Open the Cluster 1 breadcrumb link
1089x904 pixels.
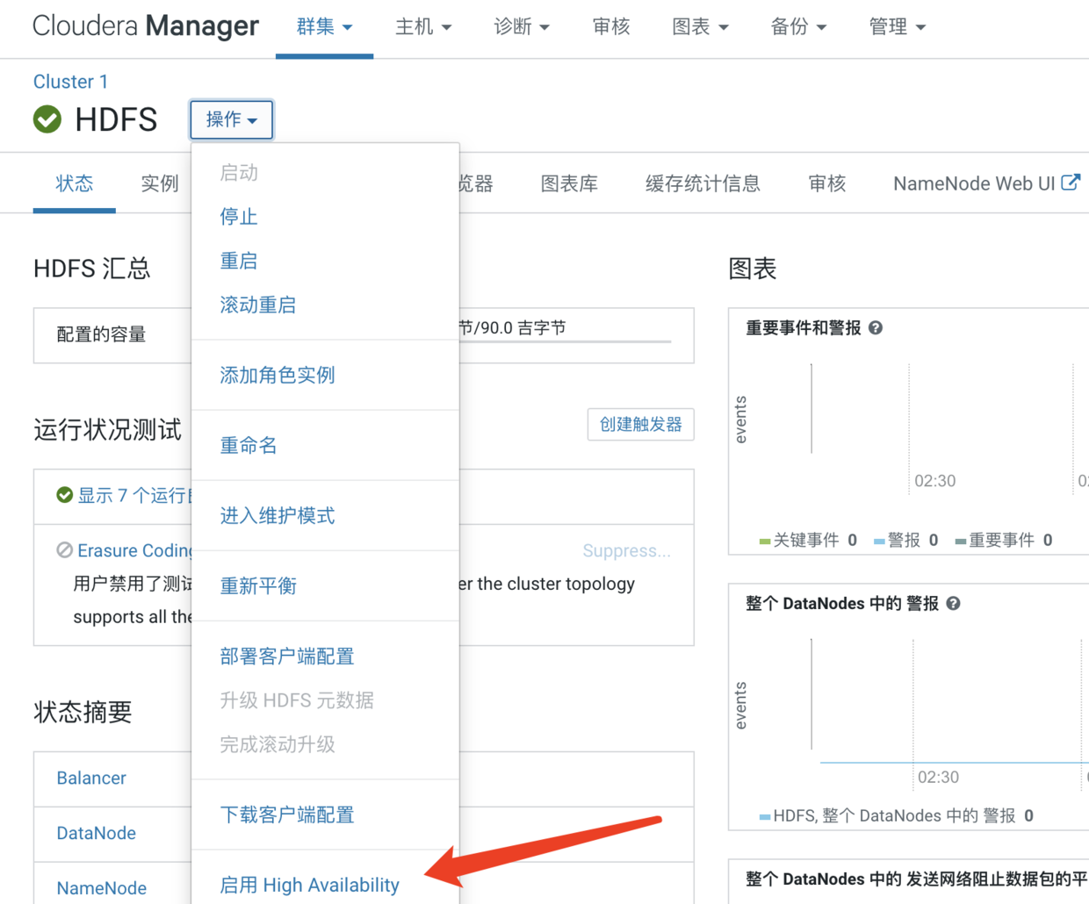pyautogui.click(x=70, y=82)
